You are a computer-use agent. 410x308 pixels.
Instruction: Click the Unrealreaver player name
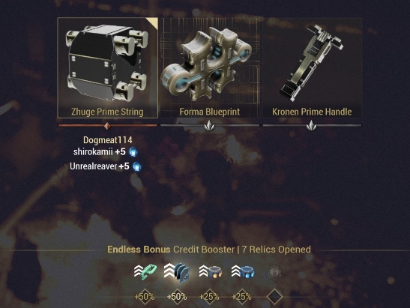click(93, 166)
